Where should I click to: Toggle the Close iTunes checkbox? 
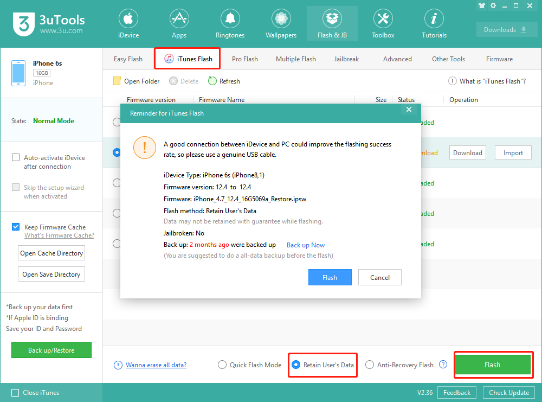coord(15,393)
